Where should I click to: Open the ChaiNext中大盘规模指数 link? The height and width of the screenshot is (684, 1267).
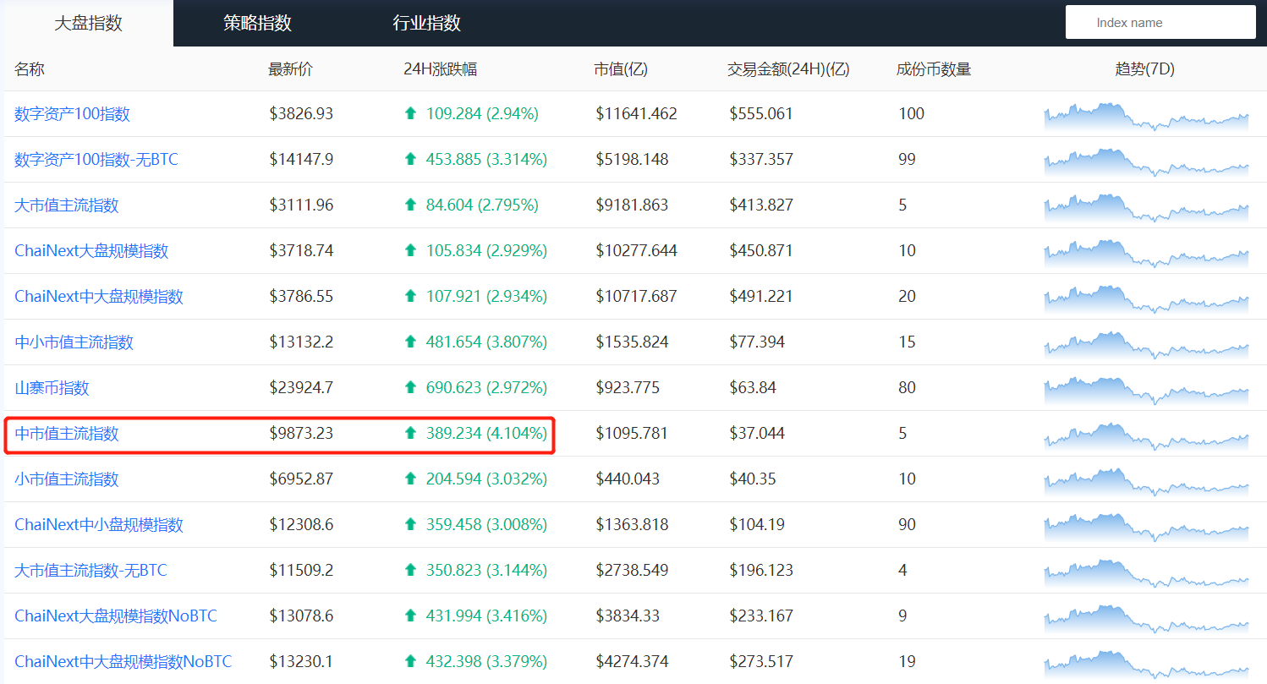[99, 296]
